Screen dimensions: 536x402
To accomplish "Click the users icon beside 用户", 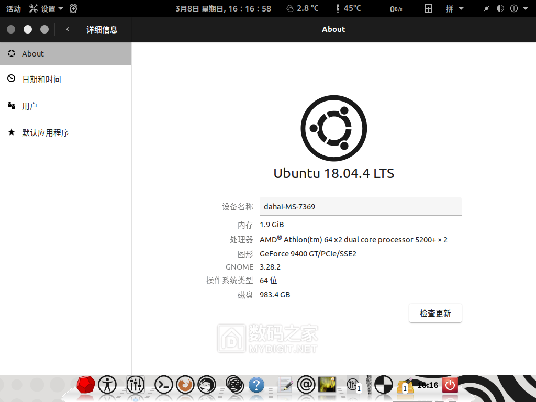I will click(12, 105).
